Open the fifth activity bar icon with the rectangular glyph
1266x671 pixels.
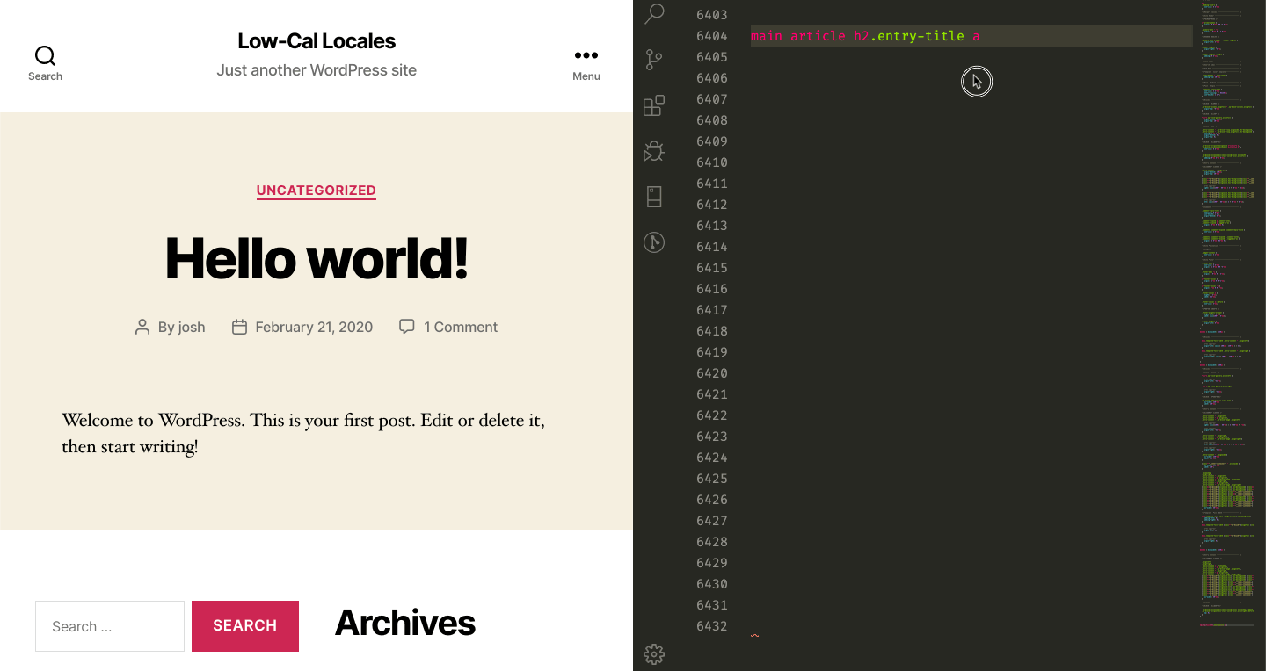[x=654, y=197]
